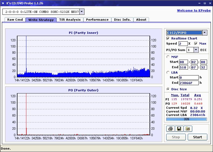Select the LBA range radio button
The image size is (213, 152).
pyautogui.click(x=168, y=72)
